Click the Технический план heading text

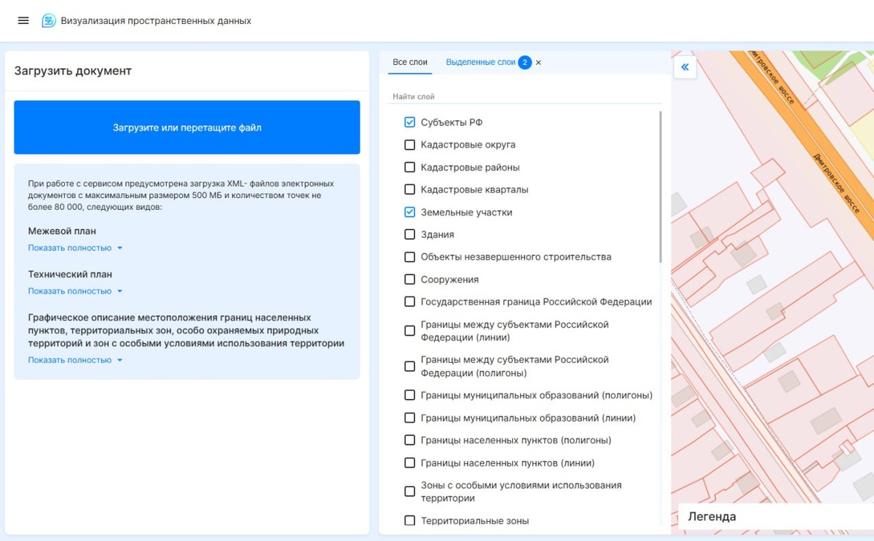[70, 275]
